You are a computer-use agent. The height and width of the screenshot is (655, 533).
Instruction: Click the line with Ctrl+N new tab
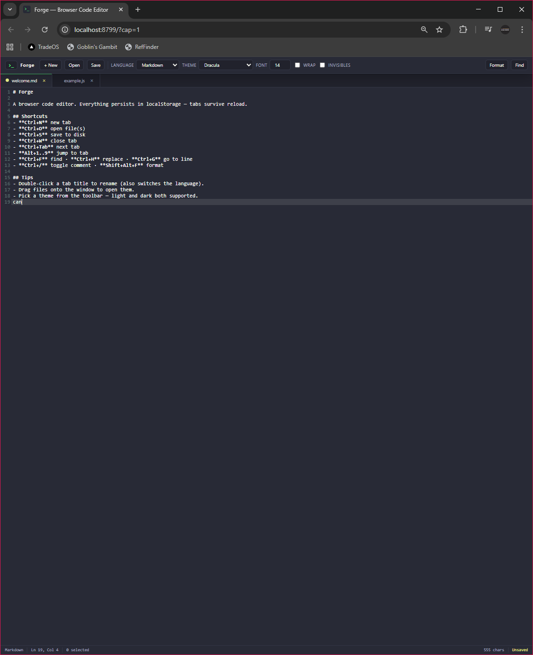(x=42, y=122)
